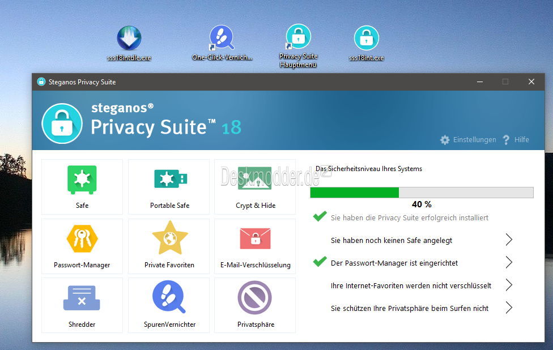The image size is (553, 350).
Task: Click green checkmark beside 'erfolgreich installiert'
Action: coord(320,216)
